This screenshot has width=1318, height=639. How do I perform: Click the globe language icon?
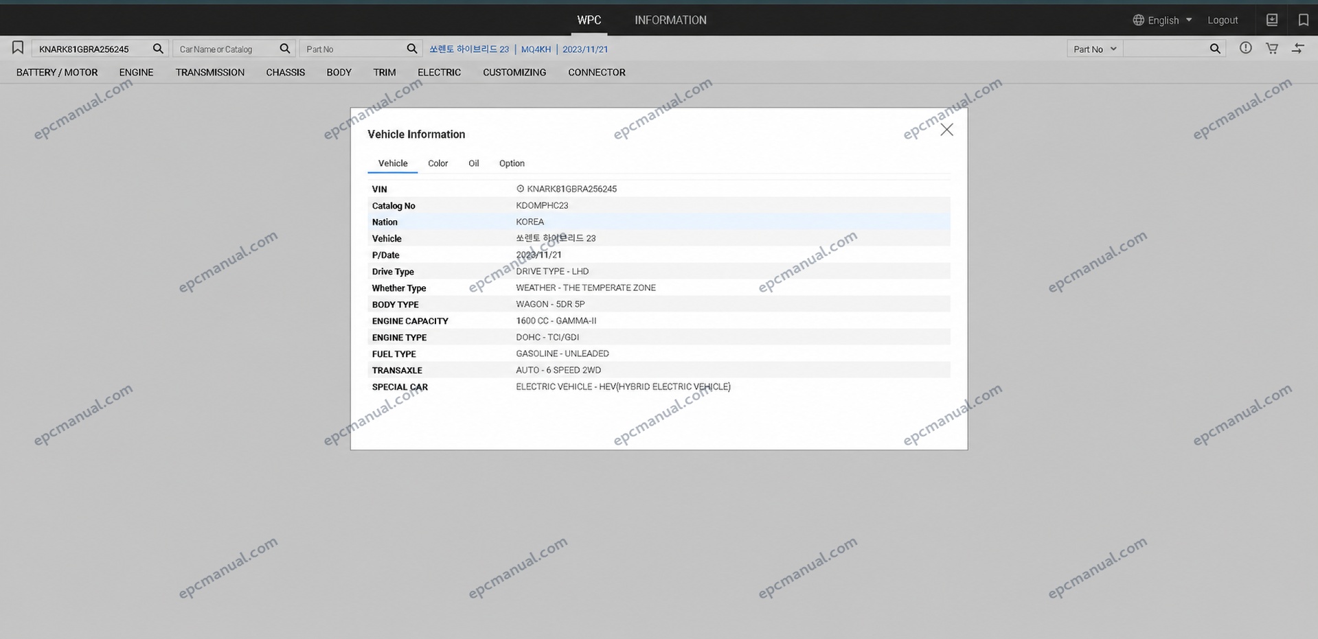click(1139, 20)
